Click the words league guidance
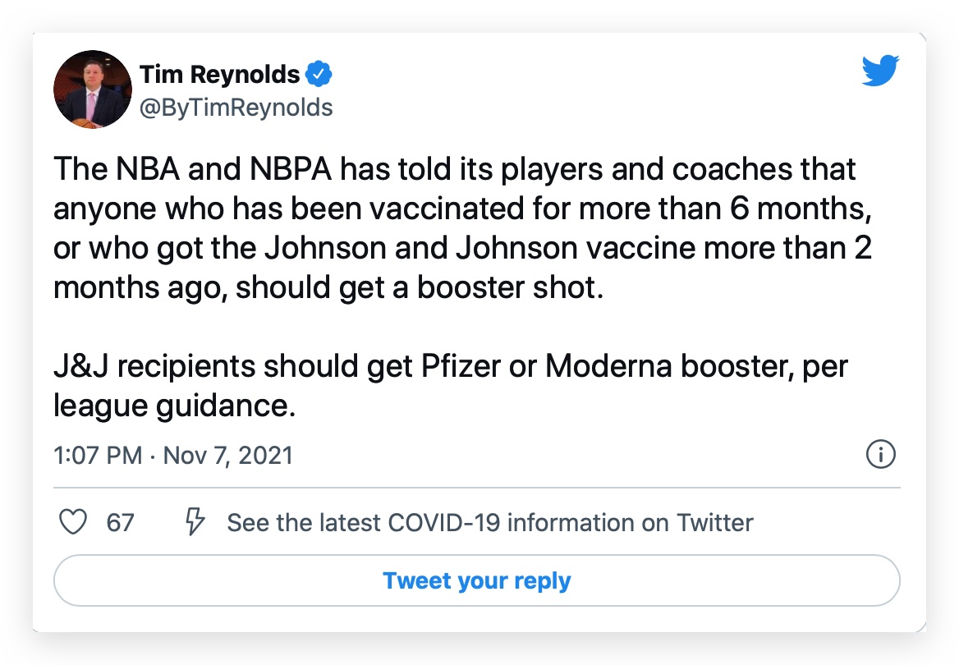The image size is (959, 665). tap(174, 406)
